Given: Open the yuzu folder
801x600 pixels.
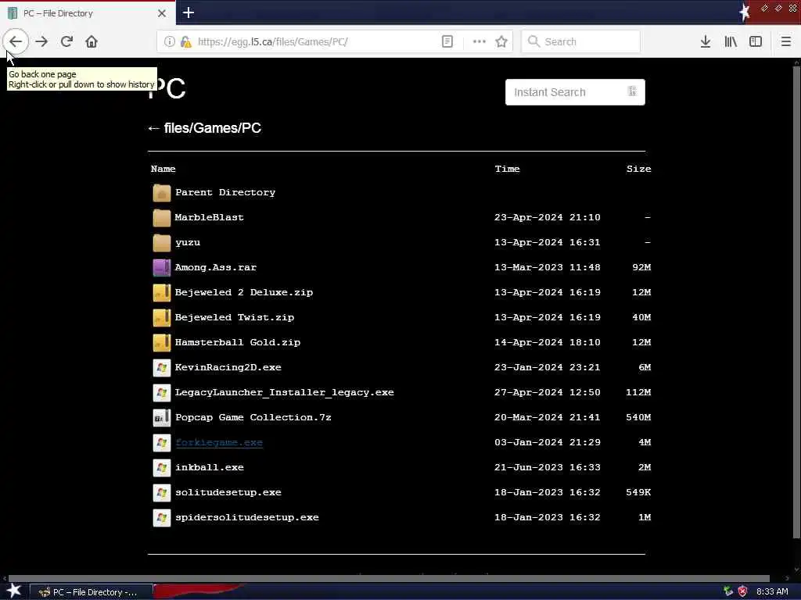Looking at the screenshot, I should pyautogui.click(x=188, y=242).
